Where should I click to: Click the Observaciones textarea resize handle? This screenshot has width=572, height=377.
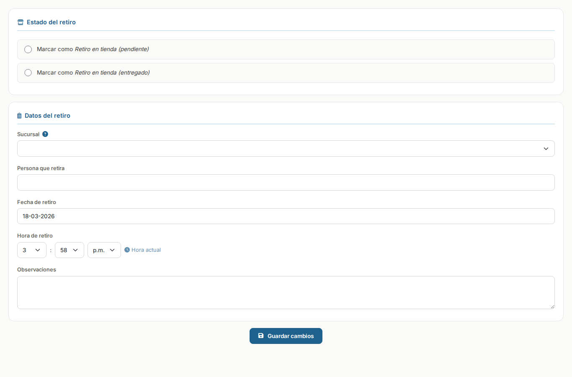[x=552, y=307]
